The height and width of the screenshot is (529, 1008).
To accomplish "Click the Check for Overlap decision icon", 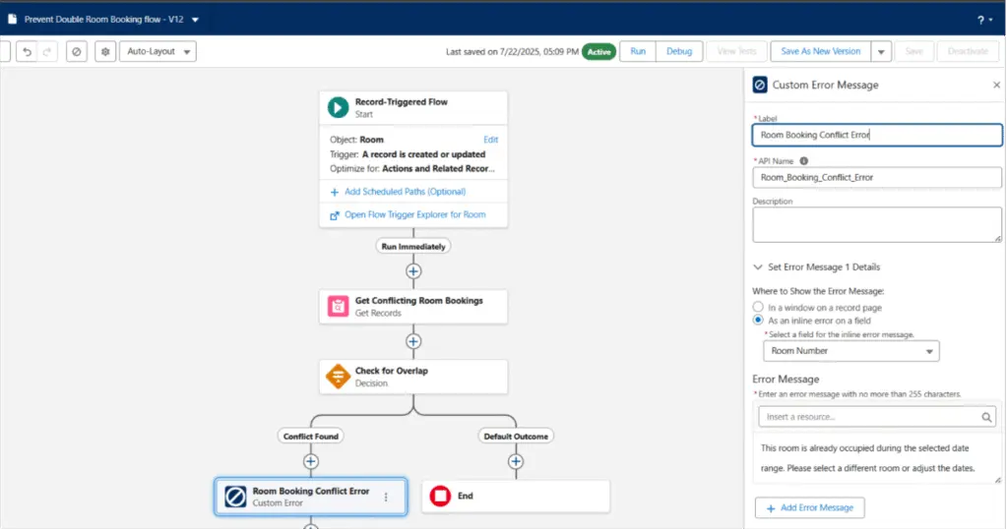I will point(339,377).
